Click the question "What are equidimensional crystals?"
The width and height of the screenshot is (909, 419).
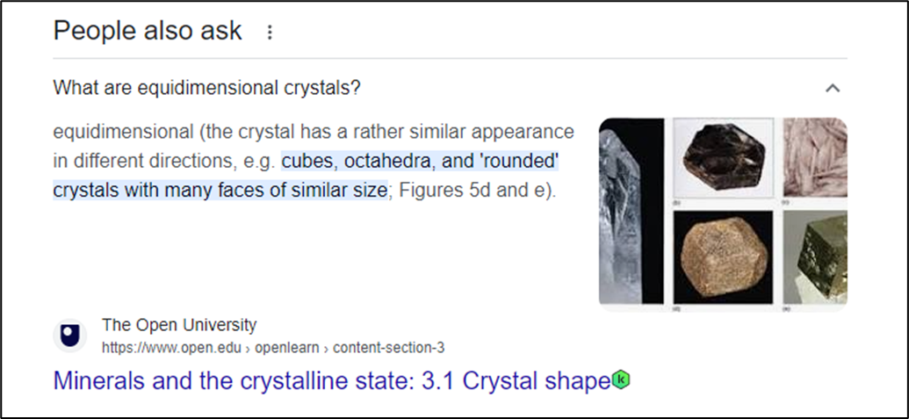point(206,88)
